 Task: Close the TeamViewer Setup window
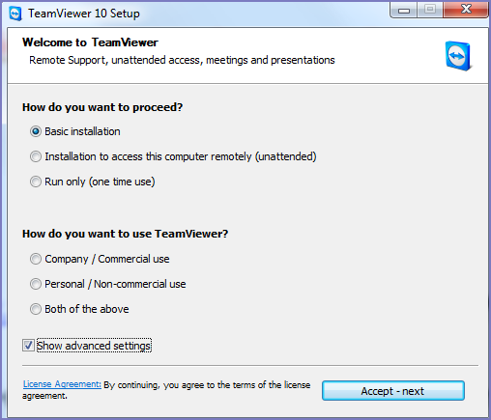click(x=466, y=10)
